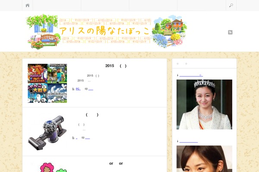Image resolution: width=259 pixels, height=172 pixels.
Task: Open search with the magnifier icon
Action: 231,5
